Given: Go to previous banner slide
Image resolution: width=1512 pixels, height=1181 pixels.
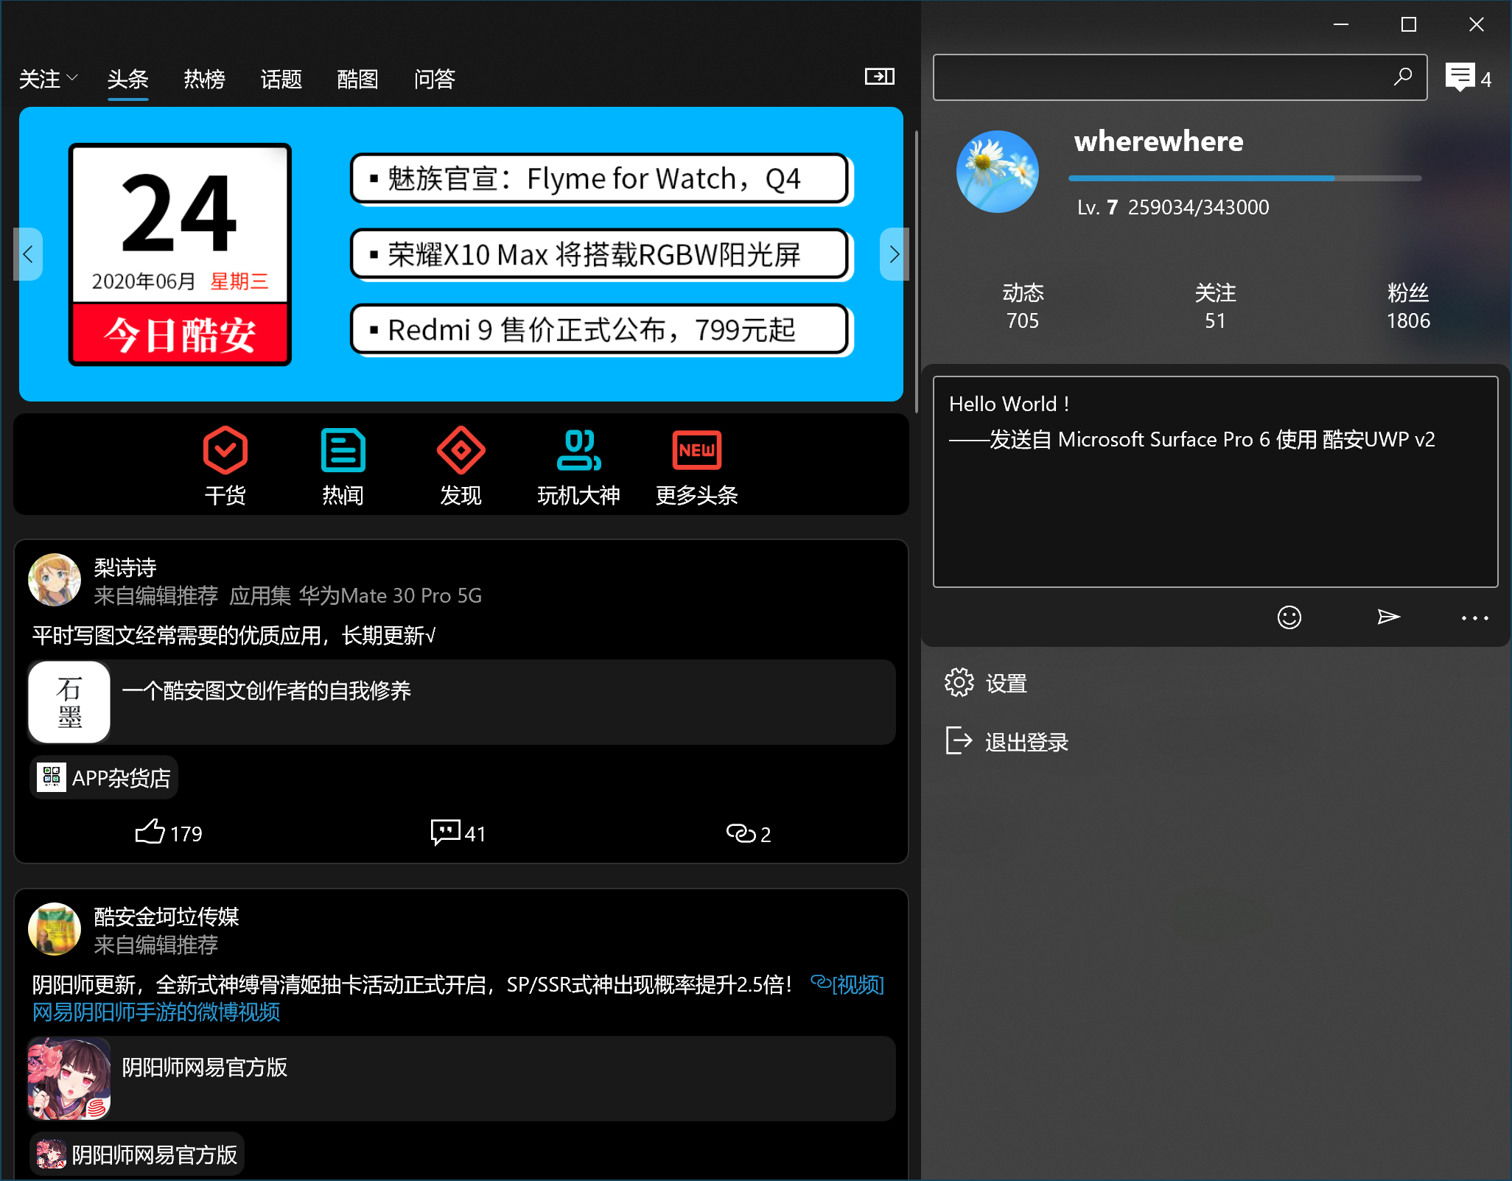Looking at the screenshot, I should (28, 254).
